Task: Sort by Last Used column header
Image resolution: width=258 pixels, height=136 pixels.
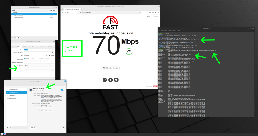Action: (53, 10)
